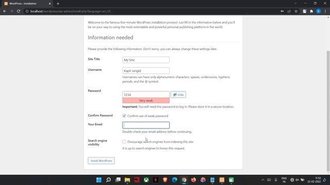Open Netflix from taskbar

(156, 180)
